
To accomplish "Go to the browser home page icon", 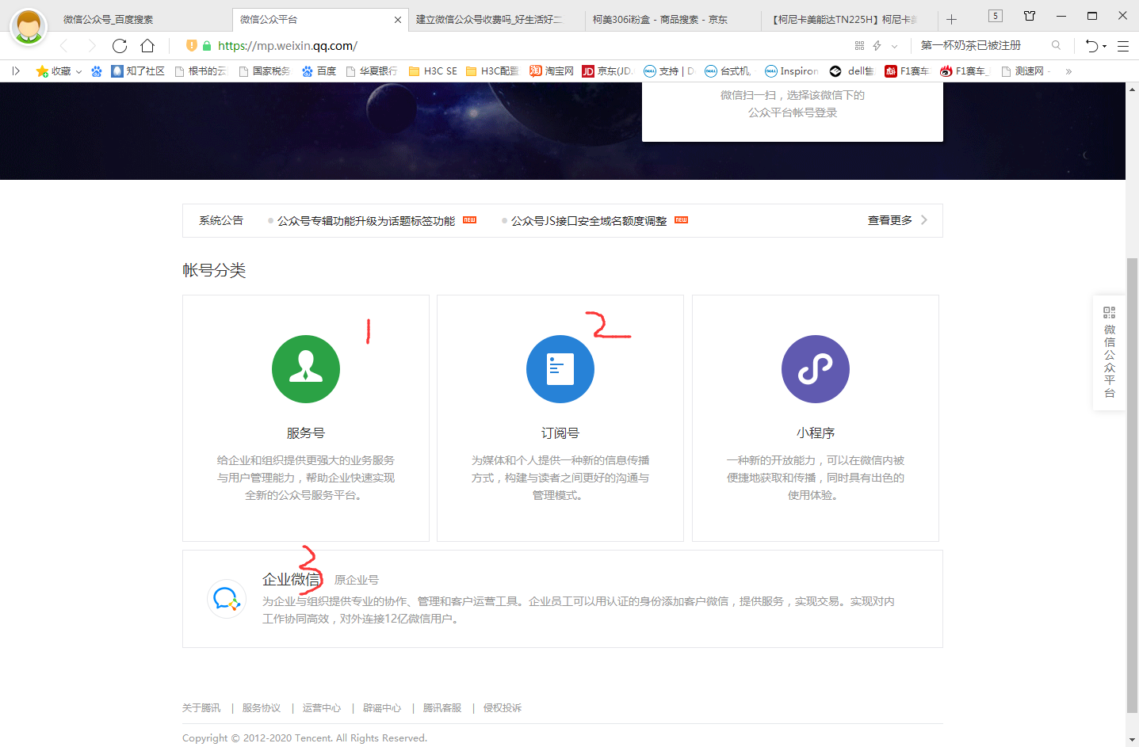I will 147,46.
